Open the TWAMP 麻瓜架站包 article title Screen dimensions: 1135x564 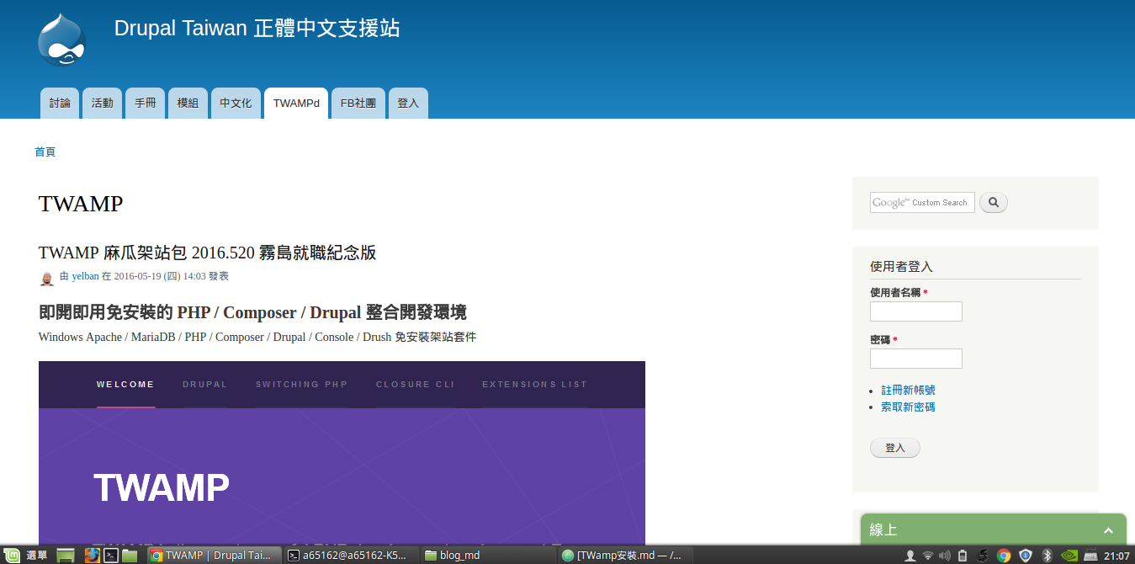[207, 253]
